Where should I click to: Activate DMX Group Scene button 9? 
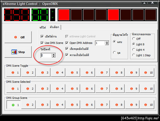tap(132, 105)
